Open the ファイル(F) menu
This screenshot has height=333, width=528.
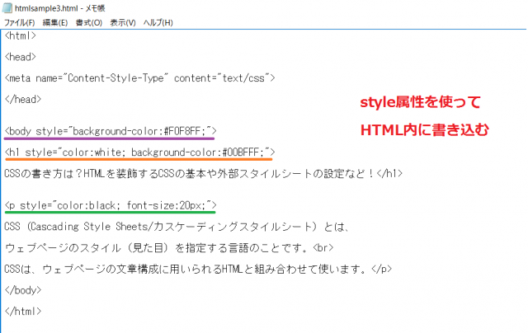coord(20,23)
